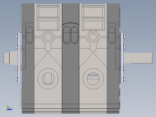The width and height of the screenshot is (156, 117).
Task: Select the left large boss with square insert
Action: point(48,79)
